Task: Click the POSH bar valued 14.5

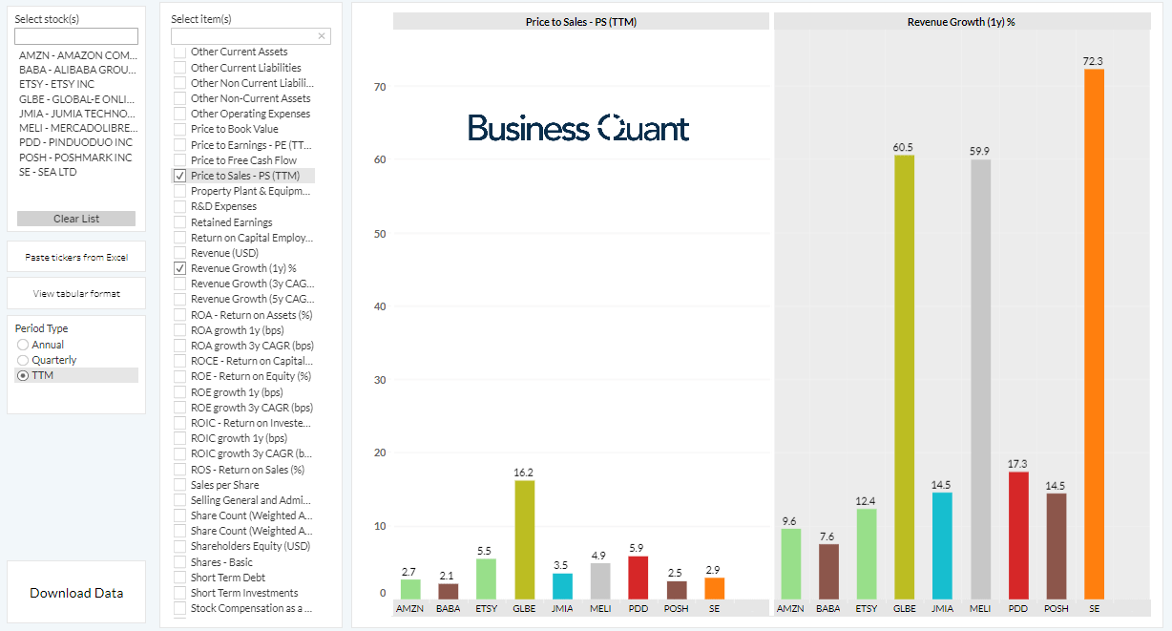Action: (x=1057, y=546)
